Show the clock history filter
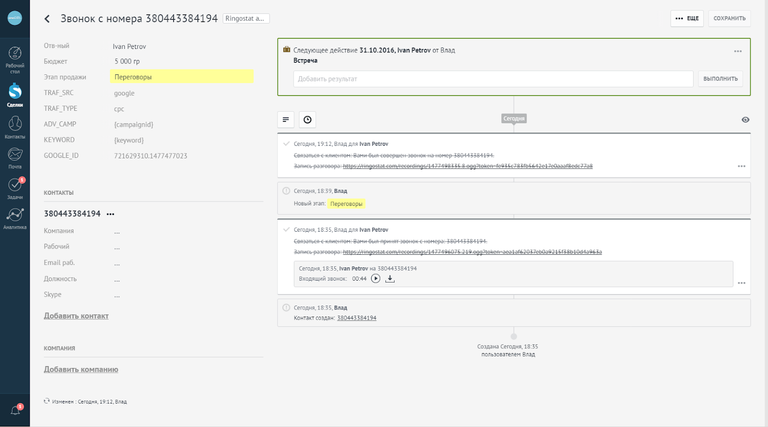The height and width of the screenshot is (427, 768). [307, 119]
